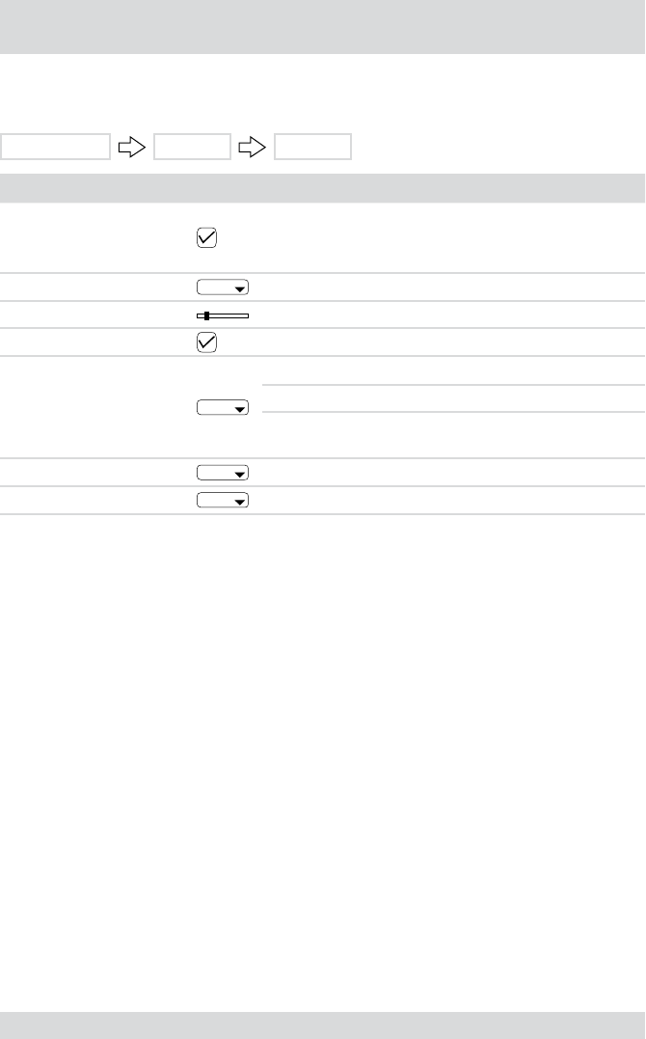Open the dropdown beside the two horizontal lines
The height and width of the screenshot is (1039, 646).
point(222,409)
